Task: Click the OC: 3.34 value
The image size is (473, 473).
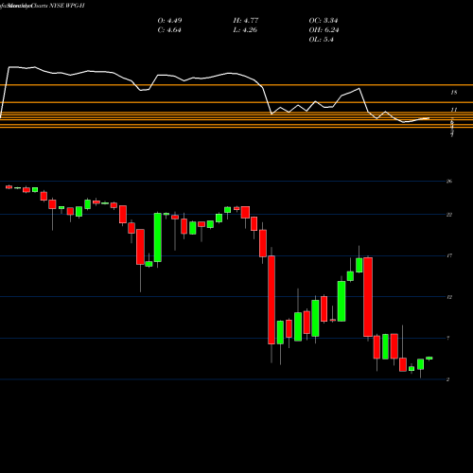Action: (324, 21)
